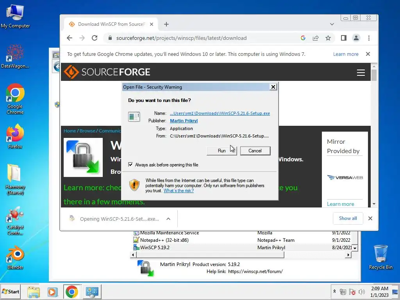Click the SourceForge logo
Image resolution: width=400 pixels, height=300 pixels.
[107, 72]
